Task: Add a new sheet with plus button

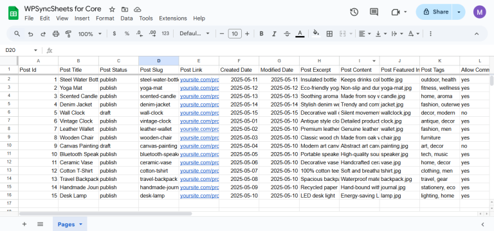Action: (x=24, y=224)
